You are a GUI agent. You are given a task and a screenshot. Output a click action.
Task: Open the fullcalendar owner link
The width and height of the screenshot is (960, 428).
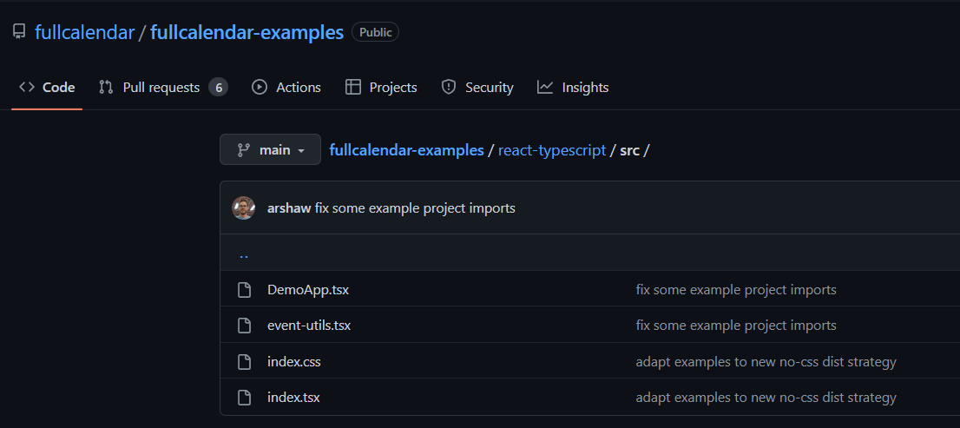coord(84,32)
